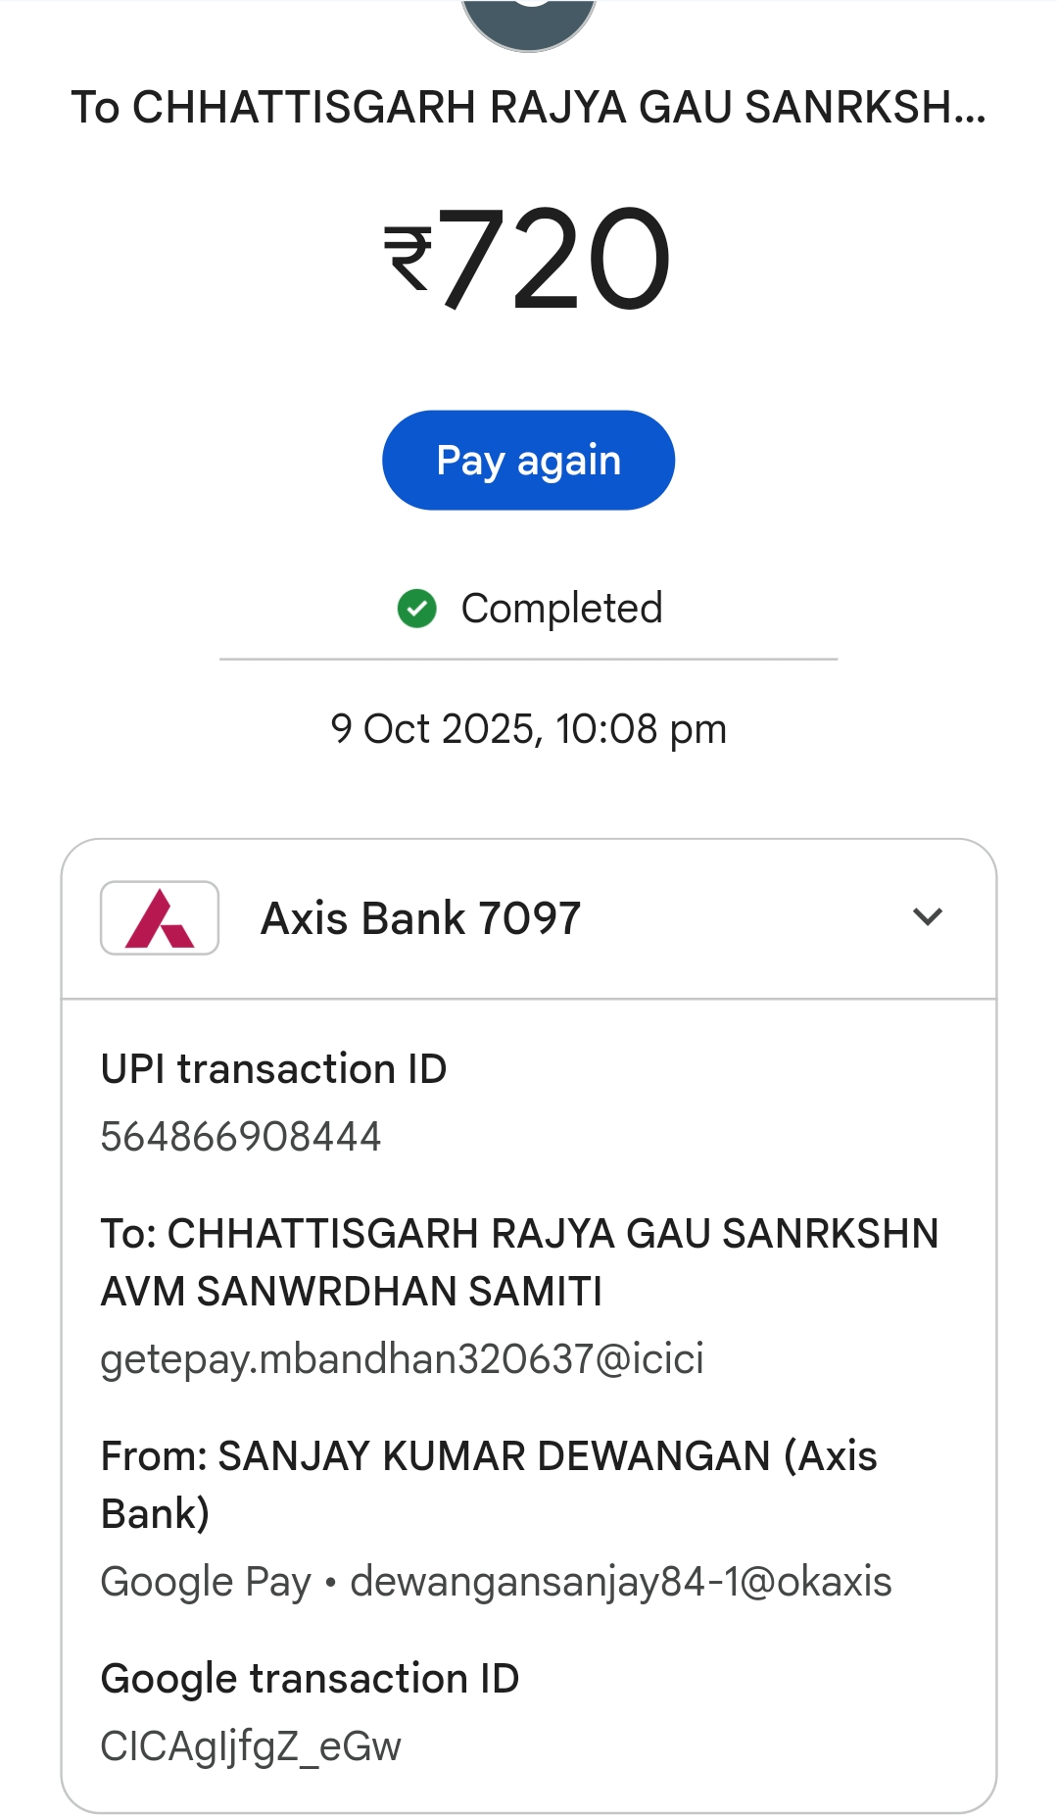Tap the Google Pay sender app label
Screen dimensions: 1057x1818
pyautogui.click(x=206, y=1582)
